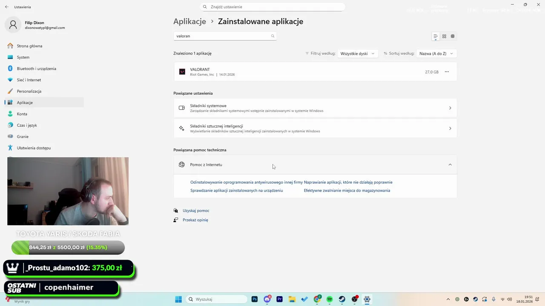Click the taskbar Wyszukaj search box

pyautogui.click(x=217, y=299)
